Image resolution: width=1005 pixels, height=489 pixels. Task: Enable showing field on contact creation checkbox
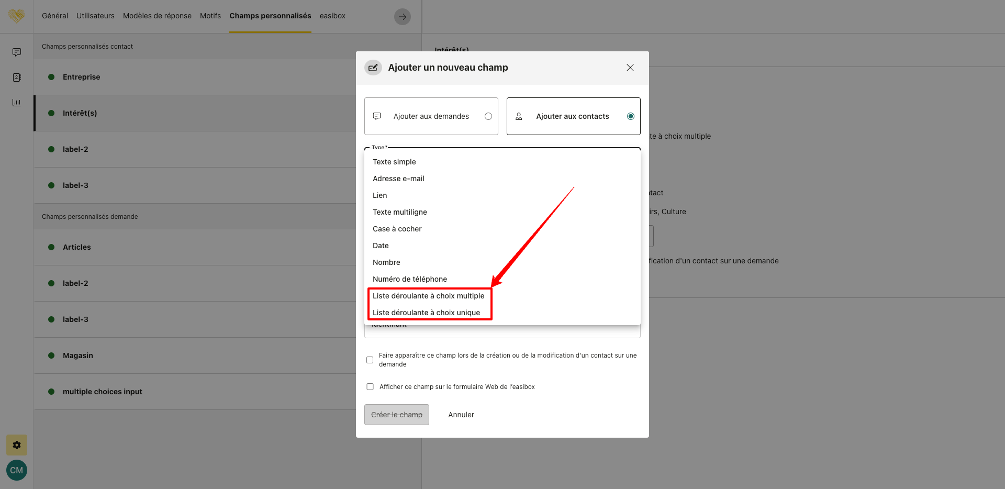tap(370, 360)
